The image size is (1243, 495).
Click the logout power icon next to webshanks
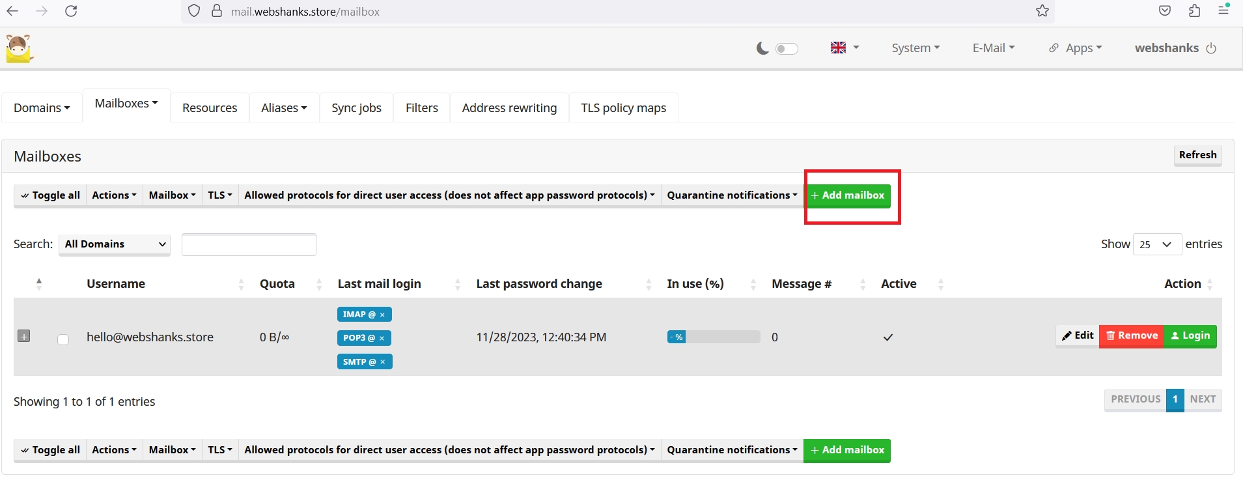pyautogui.click(x=1211, y=48)
